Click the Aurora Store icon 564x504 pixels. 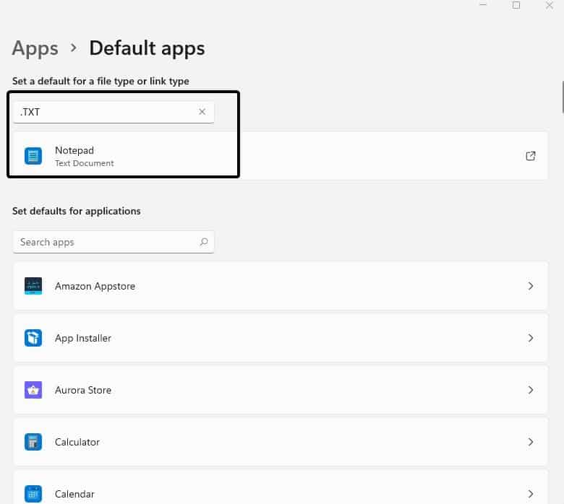tap(33, 390)
